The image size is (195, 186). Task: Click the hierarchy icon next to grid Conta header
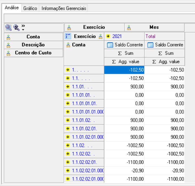point(68,45)
